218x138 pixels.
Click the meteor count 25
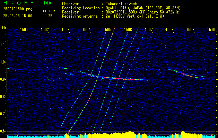(50, 16)
